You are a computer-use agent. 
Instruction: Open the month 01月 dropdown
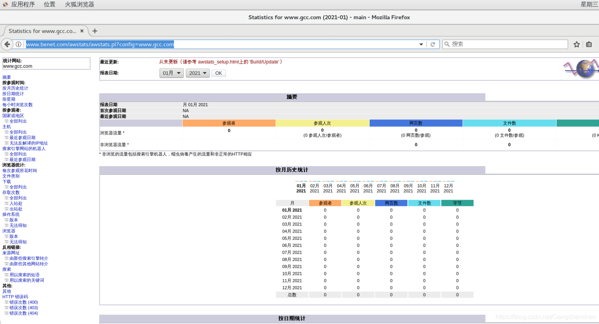click(x=172, y=73)
